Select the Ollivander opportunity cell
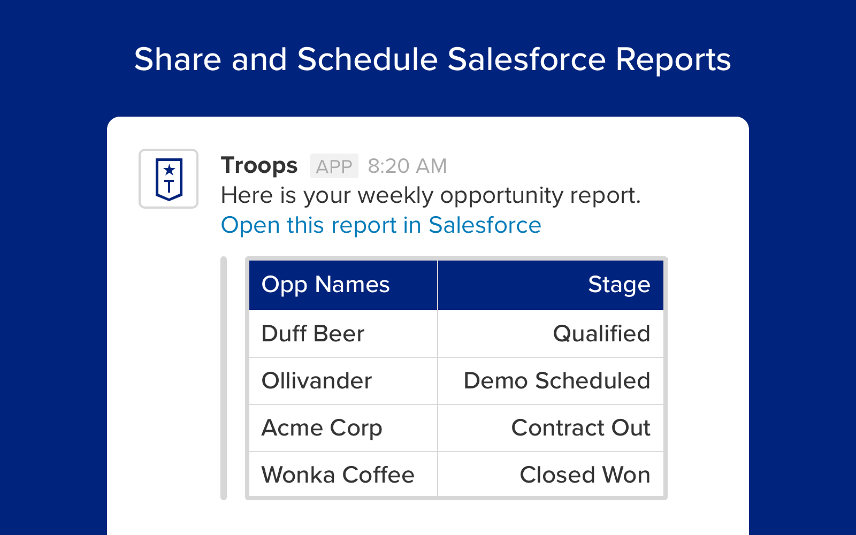The height and width of the screenshot is (535, 856). click(x=317, y=381)
